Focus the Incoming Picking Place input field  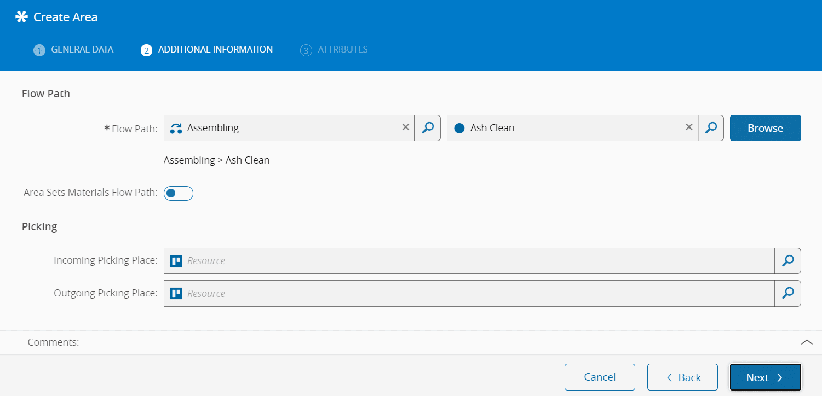coord(476,261)
